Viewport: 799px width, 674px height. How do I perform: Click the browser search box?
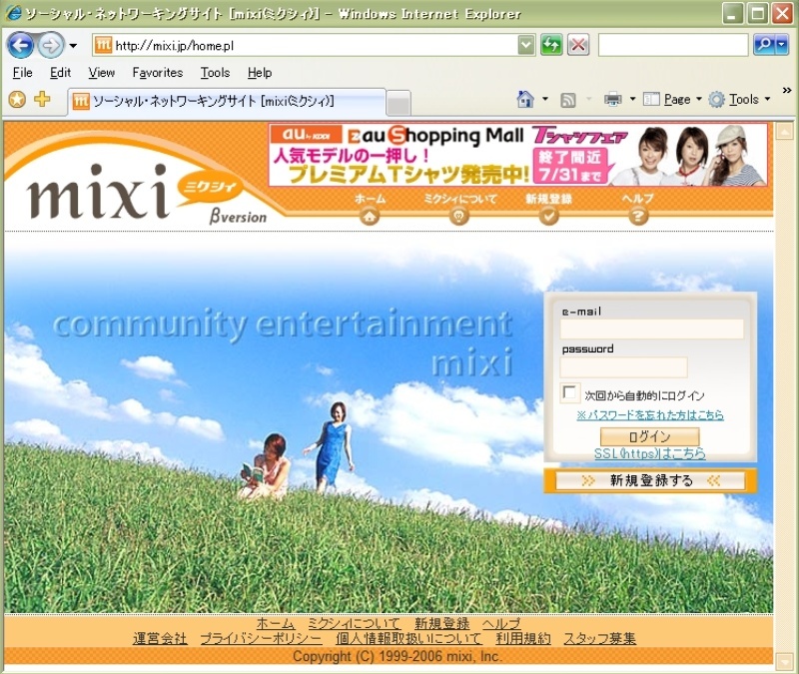tap(672, 45)
